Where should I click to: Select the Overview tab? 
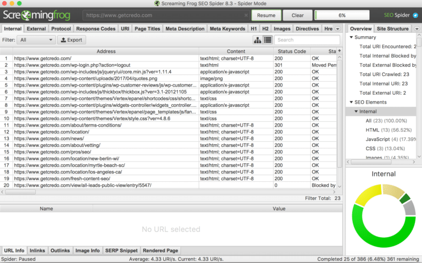361,28
